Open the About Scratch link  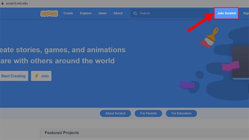[115, 113]
